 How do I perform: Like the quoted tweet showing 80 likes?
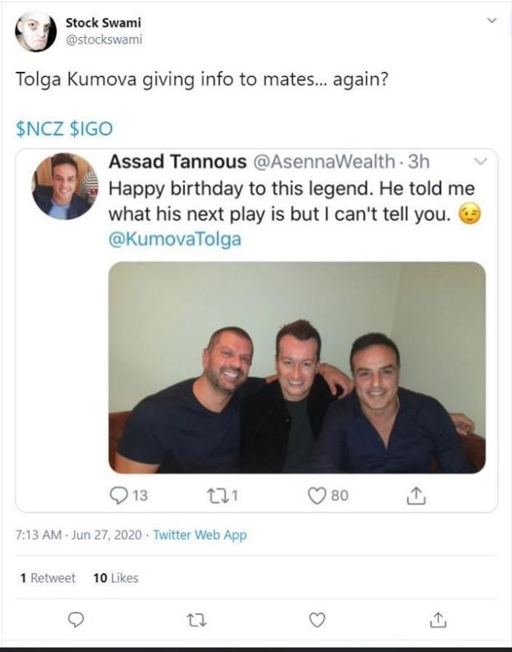click(x=317, y=495)
